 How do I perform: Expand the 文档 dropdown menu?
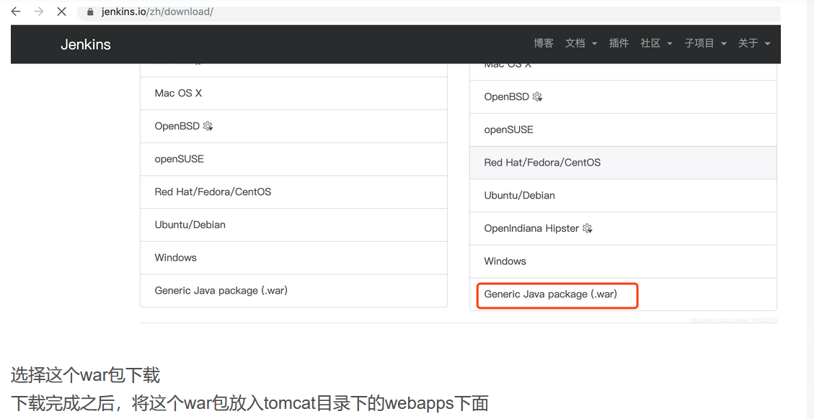(581, 43)
